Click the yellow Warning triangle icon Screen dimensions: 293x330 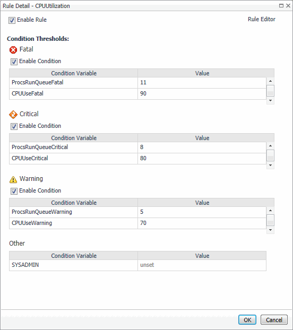13,179
